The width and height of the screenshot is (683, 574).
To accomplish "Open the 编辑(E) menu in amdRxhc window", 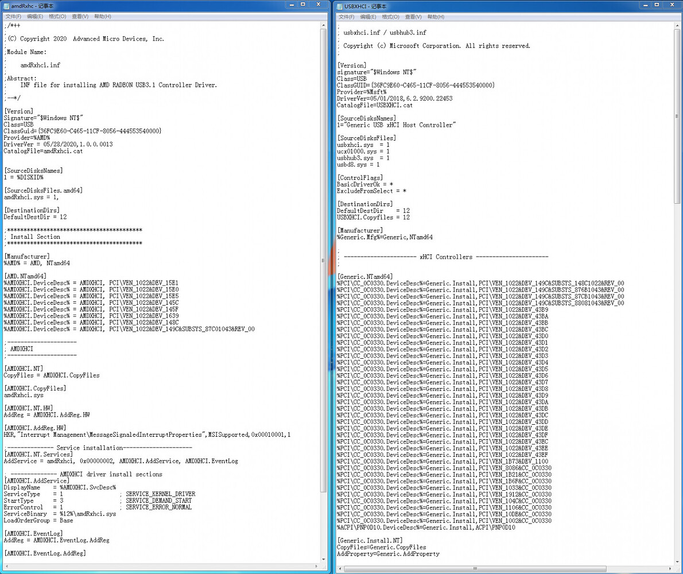I will [34, 16].
